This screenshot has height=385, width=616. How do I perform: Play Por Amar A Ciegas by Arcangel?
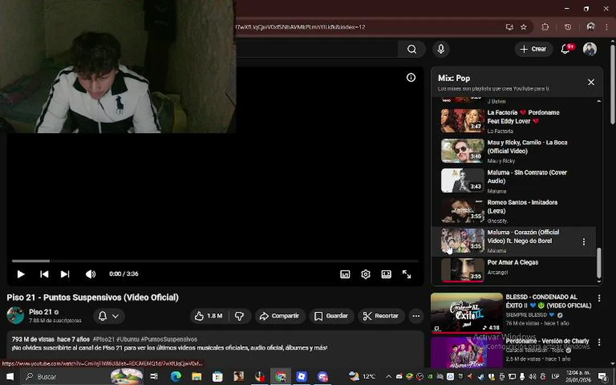[514, 270]
